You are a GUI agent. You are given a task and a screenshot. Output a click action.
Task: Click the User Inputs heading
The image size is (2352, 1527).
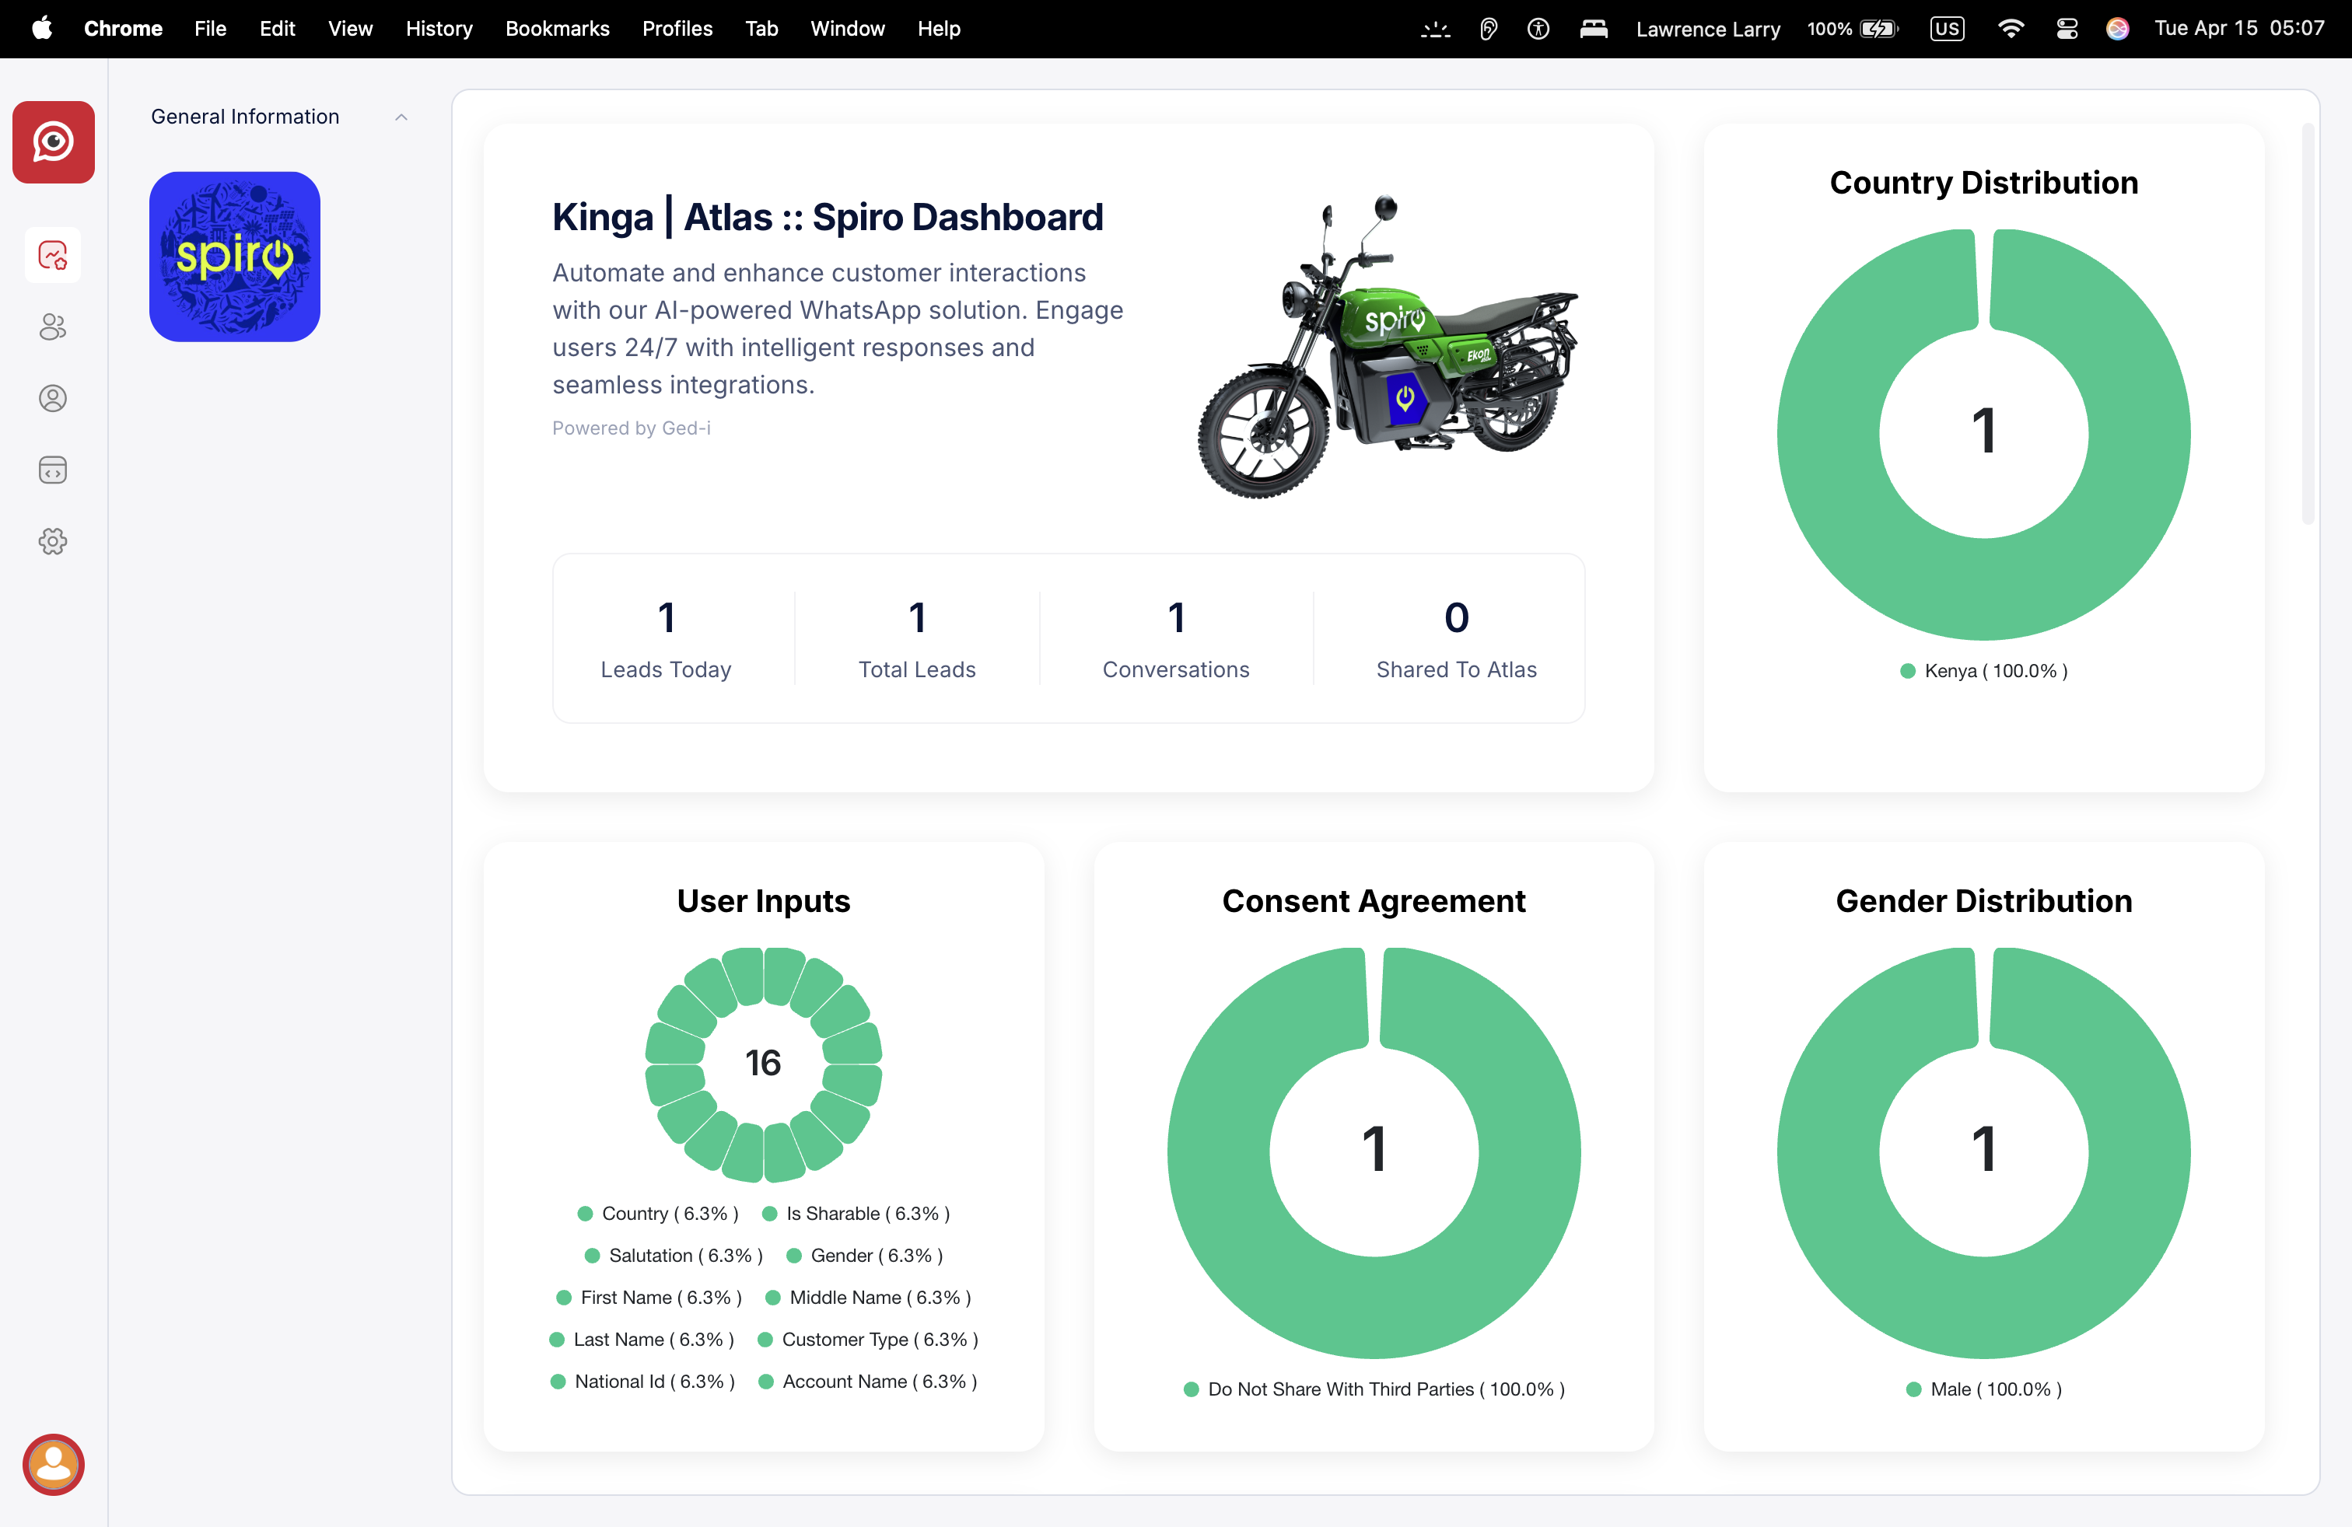pyautogui.click(x=763, y=901)
